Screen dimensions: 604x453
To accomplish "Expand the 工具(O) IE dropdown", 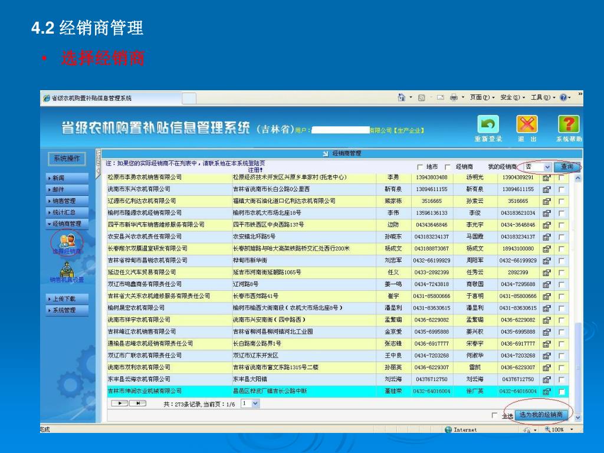I will pos(543,97).
